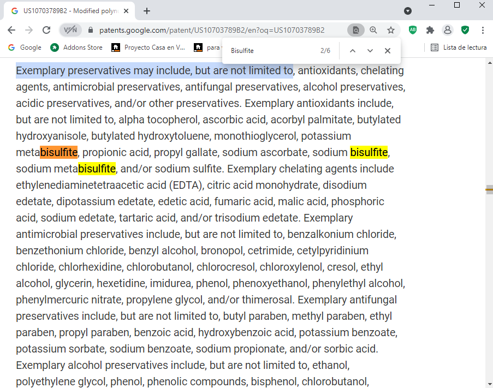Screen dimensions: 493x388
Task: Jump to the previous Bisulfite match
Action: tap(352, 51)
